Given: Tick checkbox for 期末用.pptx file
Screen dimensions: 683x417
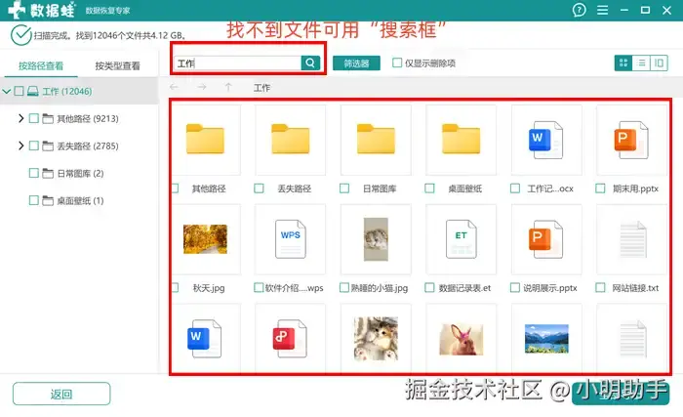Looking at the screenshot, I should tap(600, 188).
